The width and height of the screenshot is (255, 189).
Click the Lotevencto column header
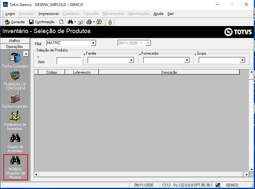[82, 72]
